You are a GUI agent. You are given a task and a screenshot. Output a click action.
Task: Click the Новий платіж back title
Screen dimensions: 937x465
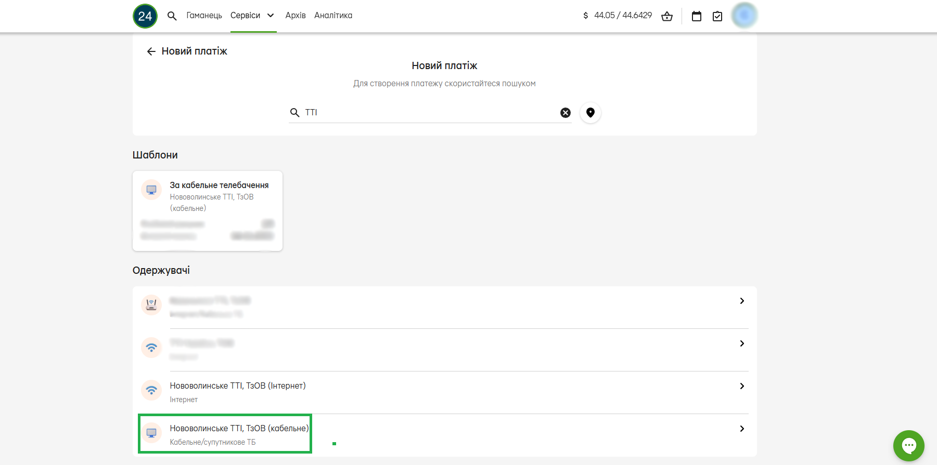195,51
